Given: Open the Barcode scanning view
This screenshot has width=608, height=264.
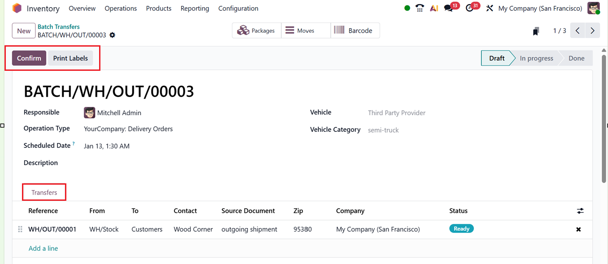Looking at the screenshot, I should tap(355, 30).
